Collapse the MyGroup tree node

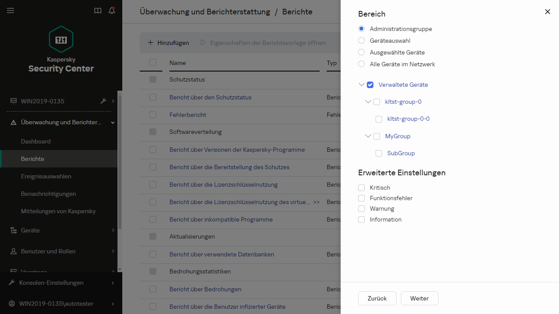pos(368,136)
